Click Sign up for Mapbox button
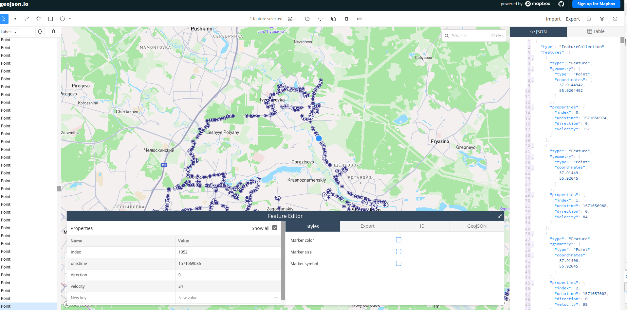 click(596, 4)
